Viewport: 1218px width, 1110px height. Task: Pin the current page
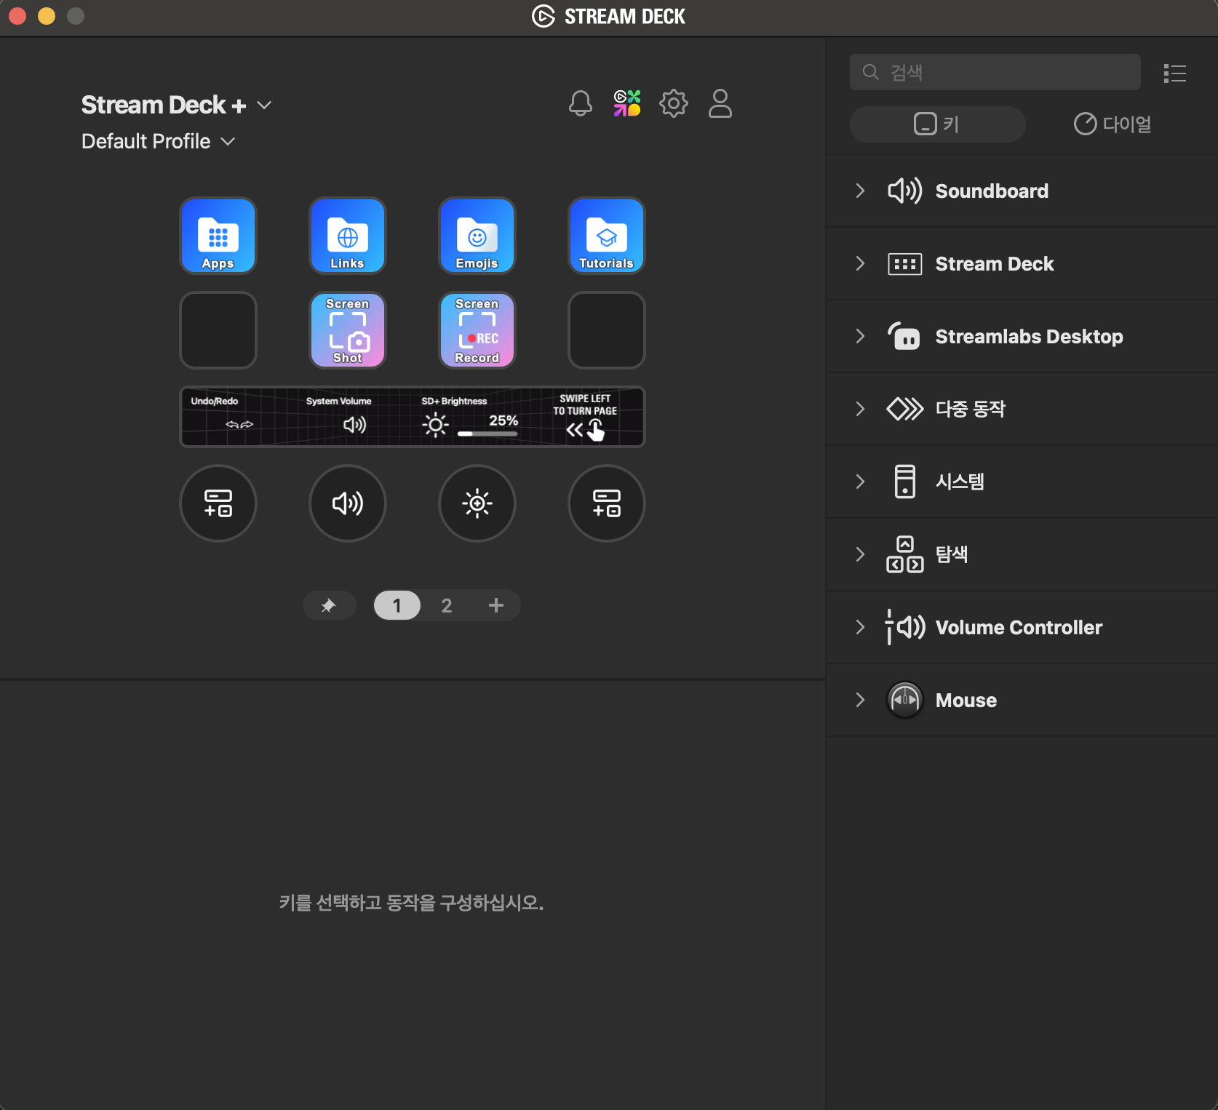click(x=329, y=605)
